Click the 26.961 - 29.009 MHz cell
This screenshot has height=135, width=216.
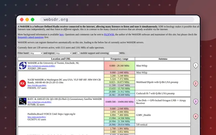tap(119, 95)
